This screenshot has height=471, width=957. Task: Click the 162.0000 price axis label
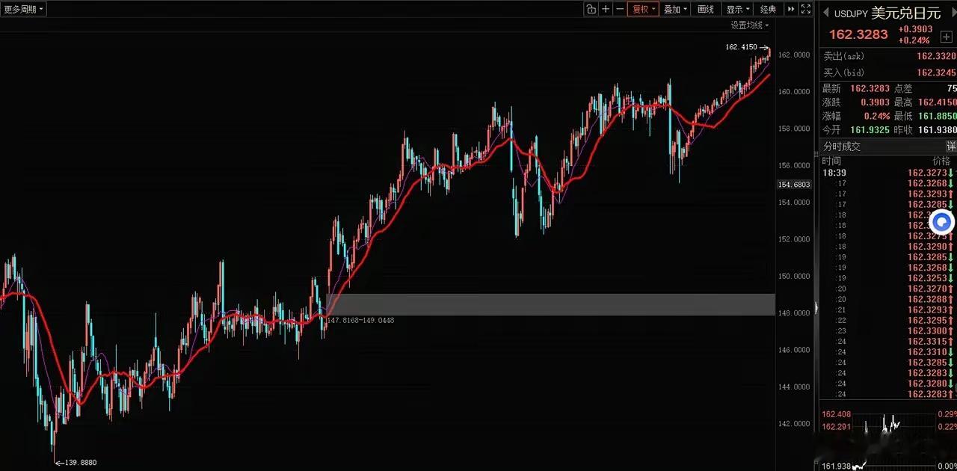tap(794, 55)
